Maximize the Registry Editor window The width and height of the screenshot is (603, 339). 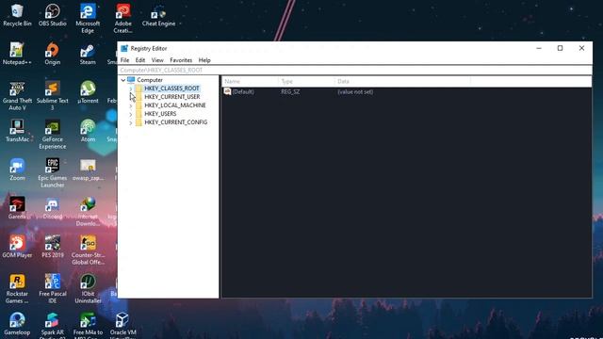(560, 48)
